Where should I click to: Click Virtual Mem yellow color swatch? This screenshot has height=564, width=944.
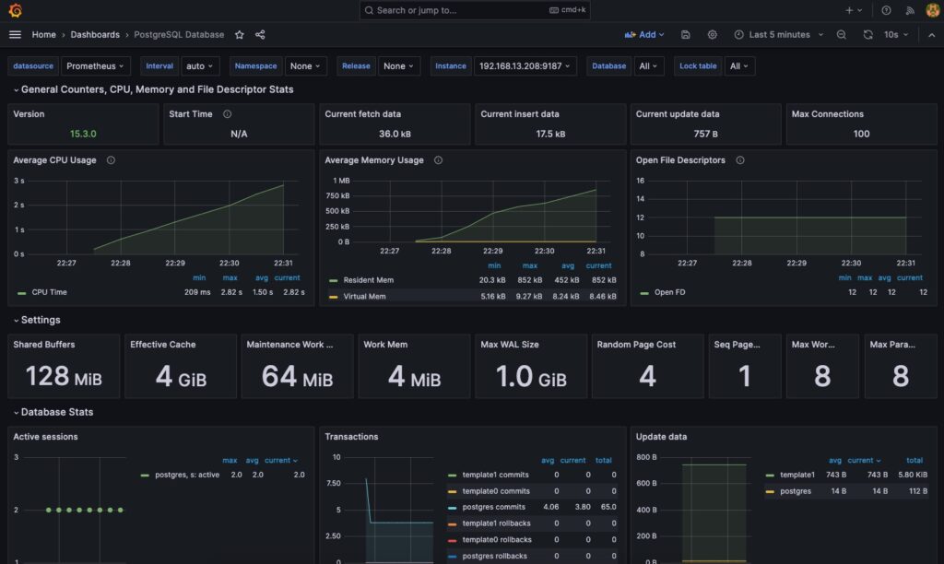click(x=333, y=297)
